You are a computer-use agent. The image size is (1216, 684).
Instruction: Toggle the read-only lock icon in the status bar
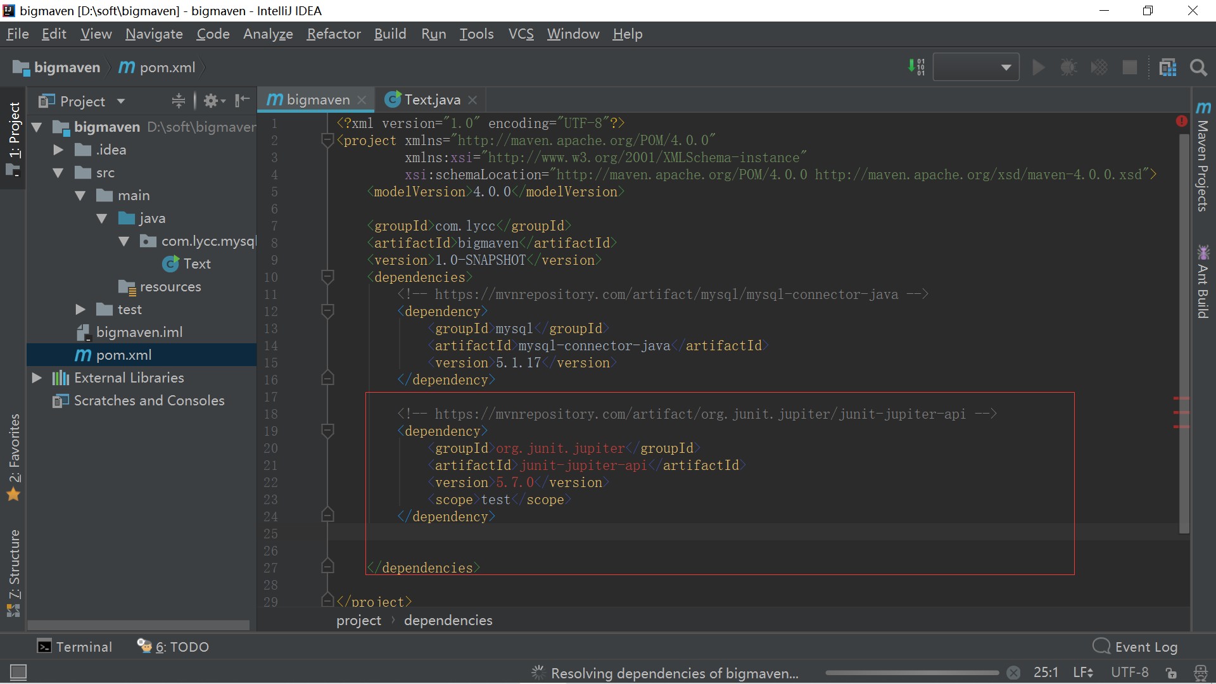pos(1171,673)
